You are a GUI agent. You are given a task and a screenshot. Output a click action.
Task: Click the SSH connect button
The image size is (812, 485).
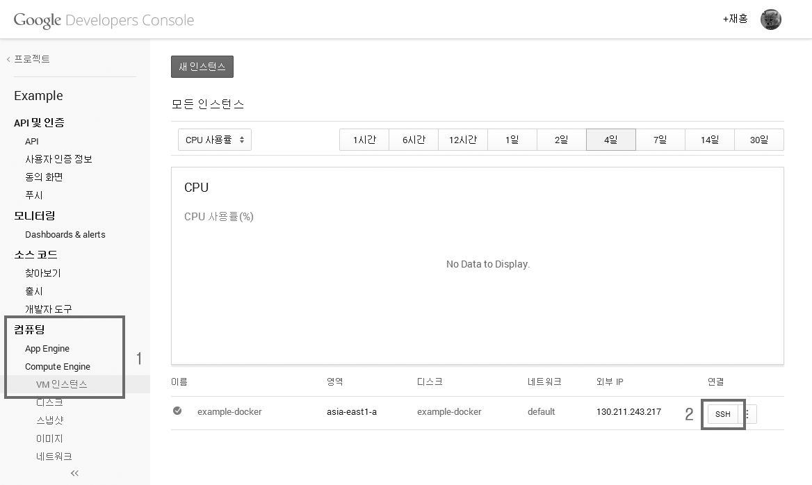722,414
